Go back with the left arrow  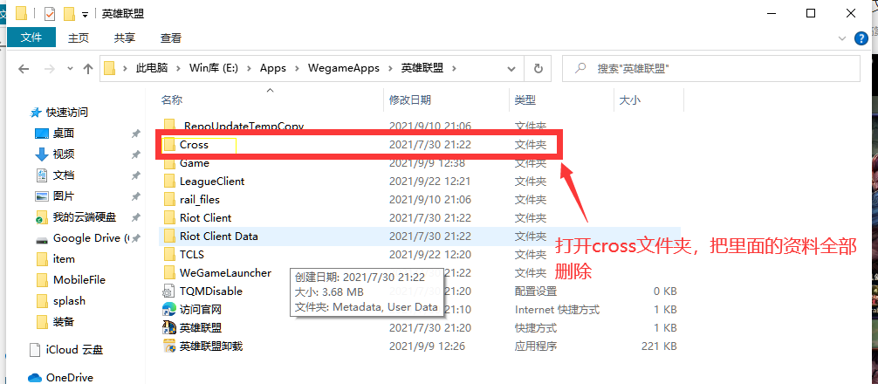23,68
